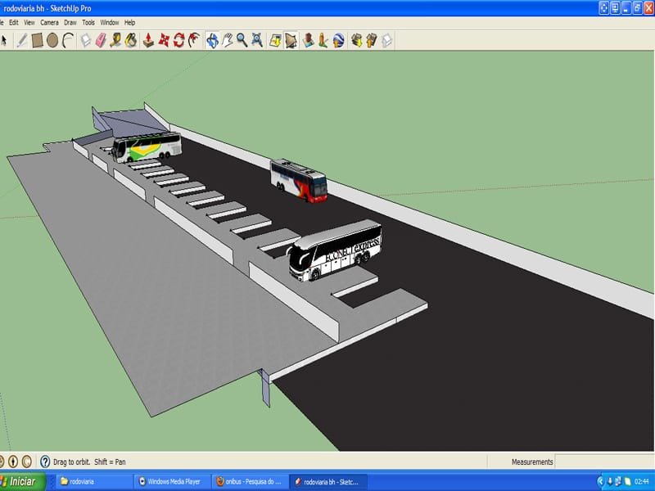
Task: Activate the Push/Pull tool
Action: 149,40
